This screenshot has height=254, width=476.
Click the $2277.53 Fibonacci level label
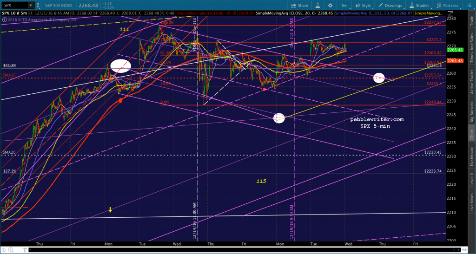pos(433,22)
